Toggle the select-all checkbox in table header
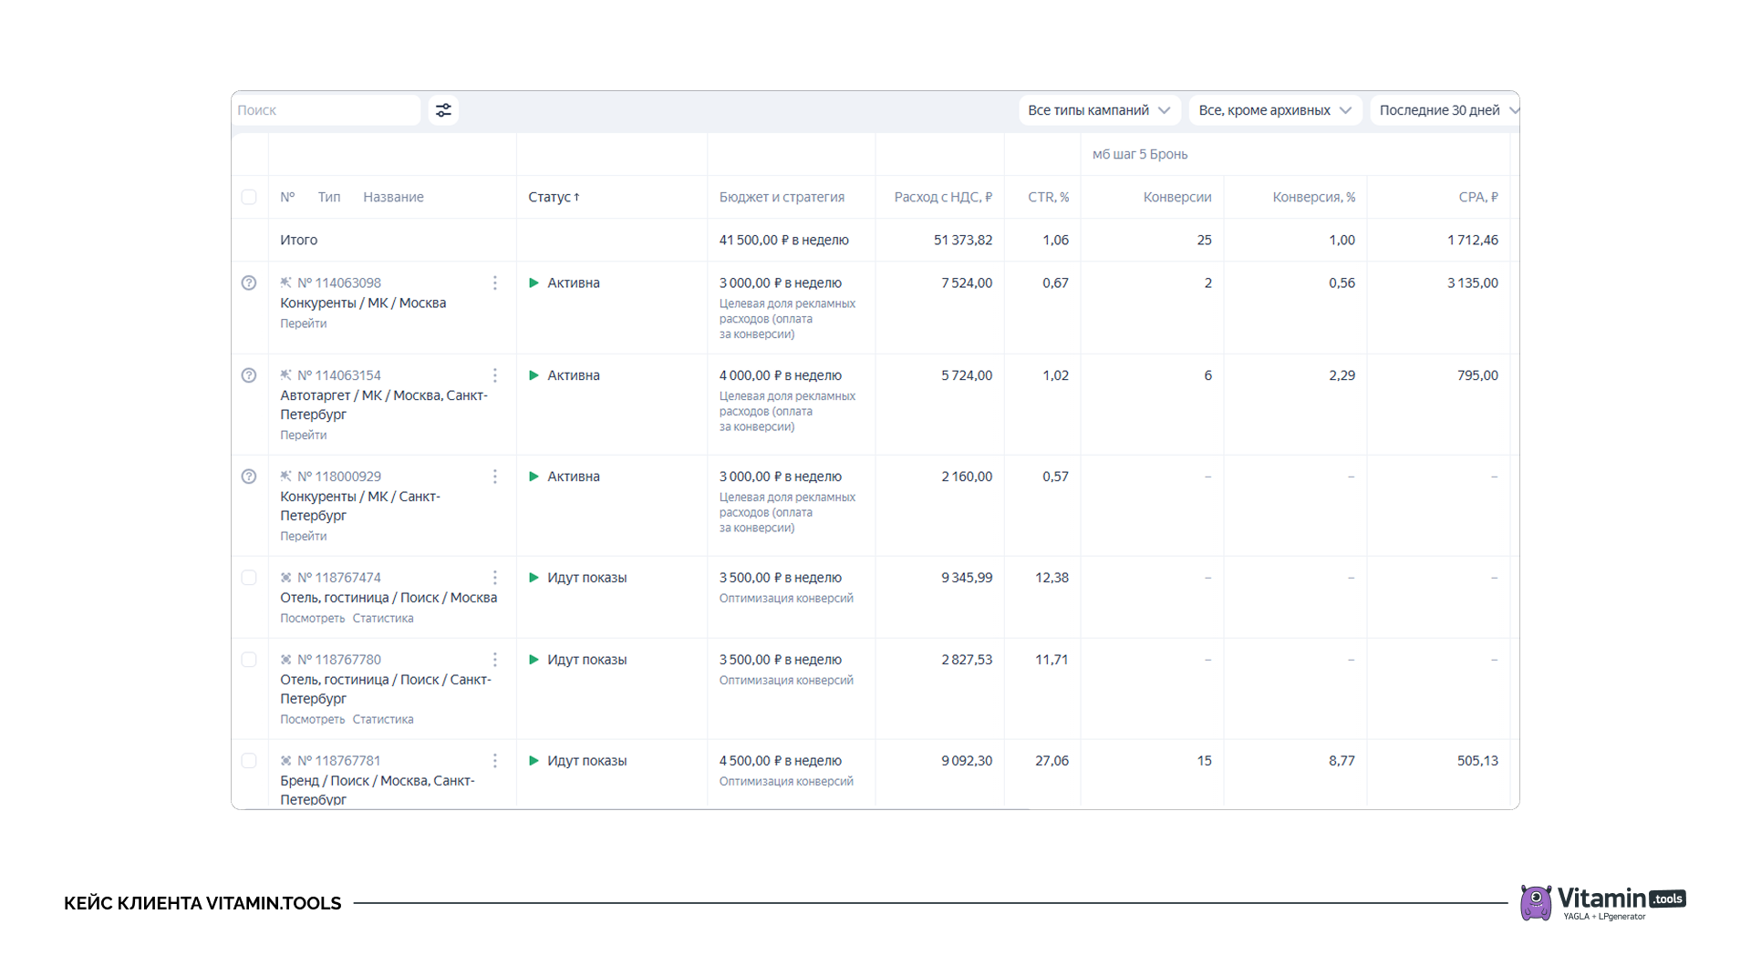1751x955 pixels. point(249,197)
